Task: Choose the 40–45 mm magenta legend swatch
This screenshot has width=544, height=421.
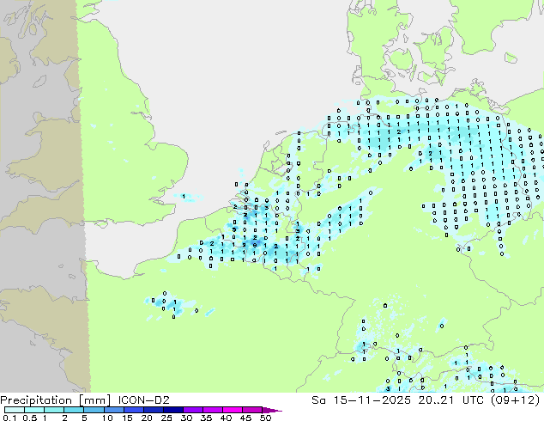Action: pos(233,410)
